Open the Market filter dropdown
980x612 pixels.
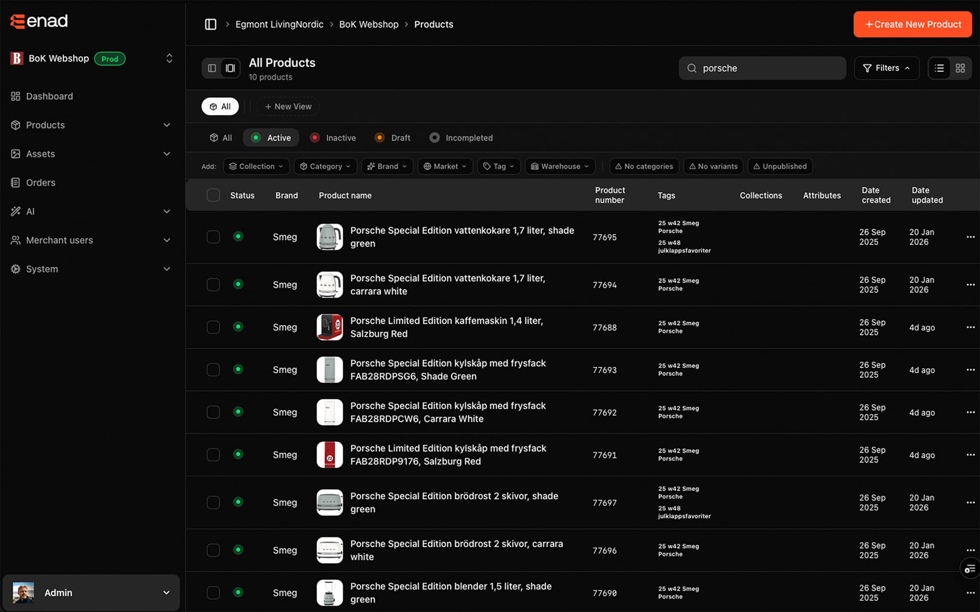(x=445, y=166)
